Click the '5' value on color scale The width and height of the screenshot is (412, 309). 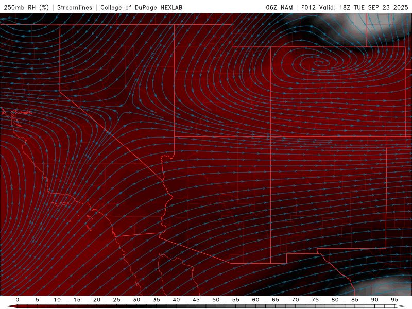pos(37,300)
